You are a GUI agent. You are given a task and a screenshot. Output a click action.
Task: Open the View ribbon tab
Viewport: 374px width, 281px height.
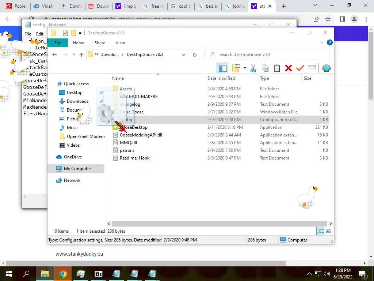tap(120, 43)
